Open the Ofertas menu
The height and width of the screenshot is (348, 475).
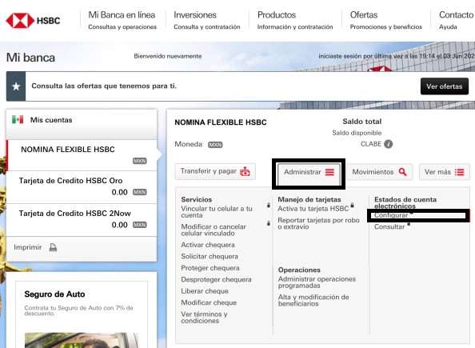pos(386,20)
